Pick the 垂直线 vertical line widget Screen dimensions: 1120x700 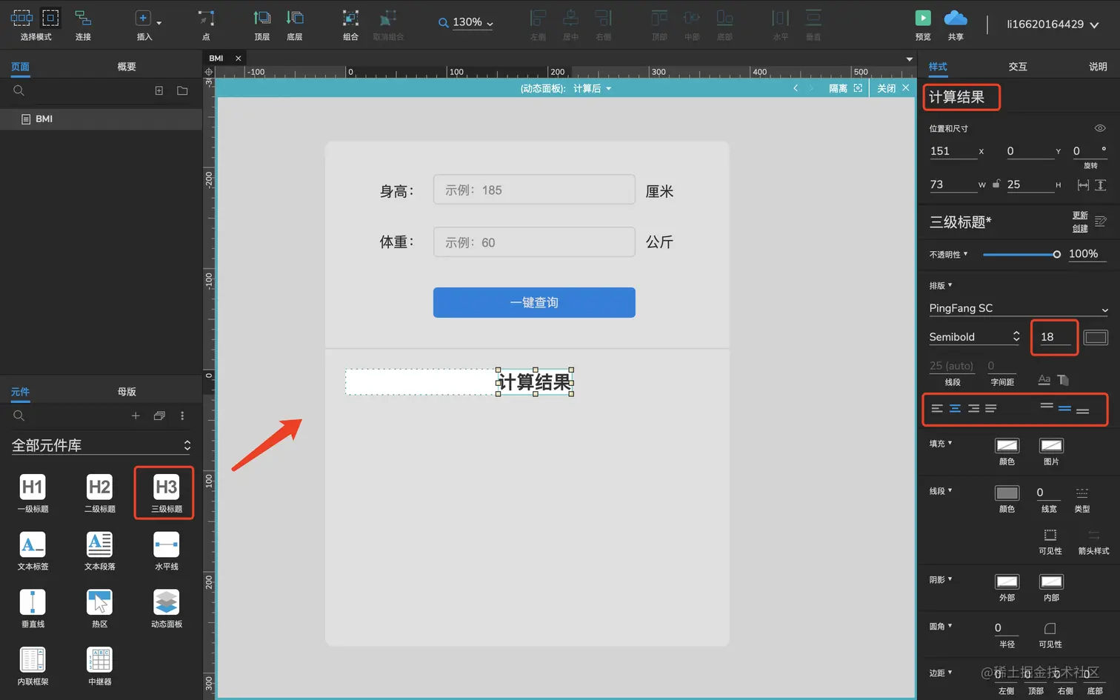(33, 602)
